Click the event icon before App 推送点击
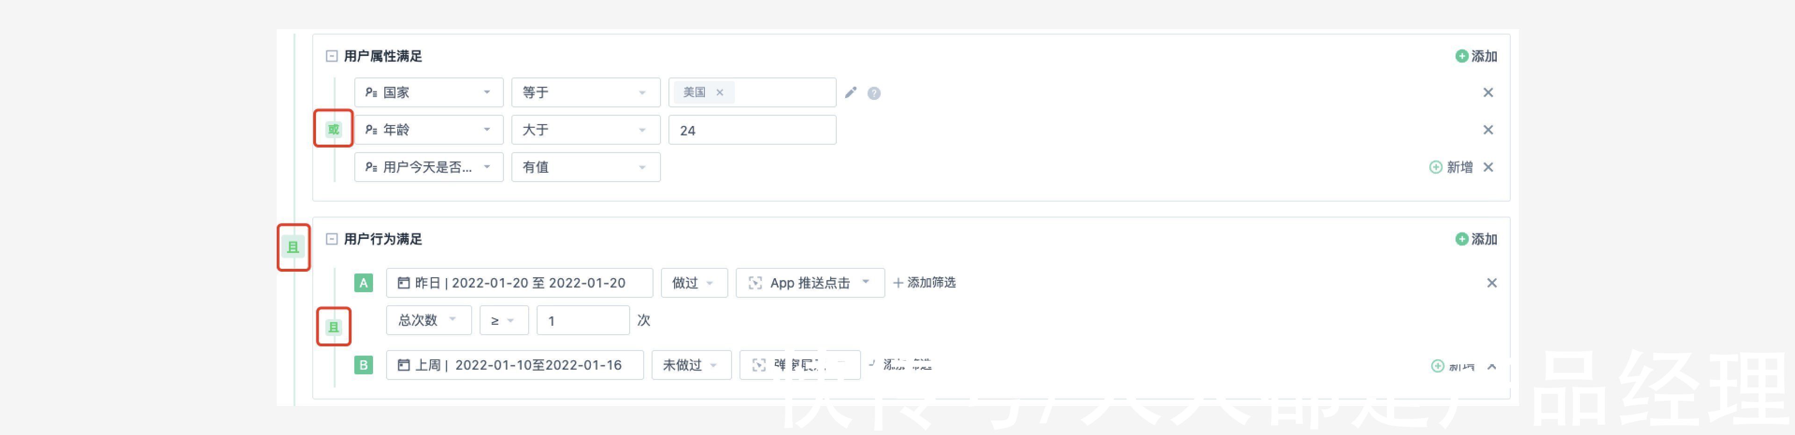Screen dimensions: 1795x435 coord(754,283)
